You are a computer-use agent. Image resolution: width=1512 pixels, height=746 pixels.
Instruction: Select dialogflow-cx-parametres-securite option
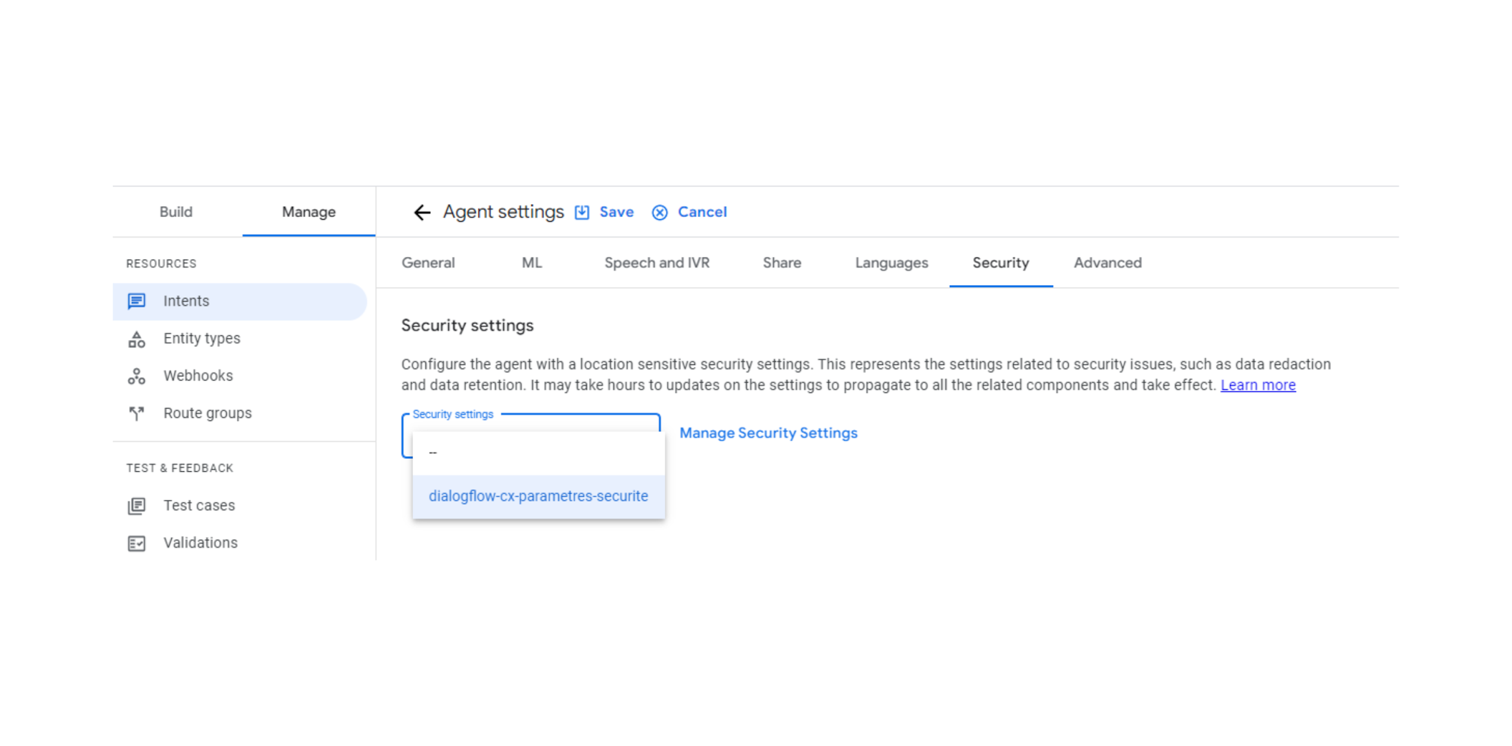coord(538,495)
